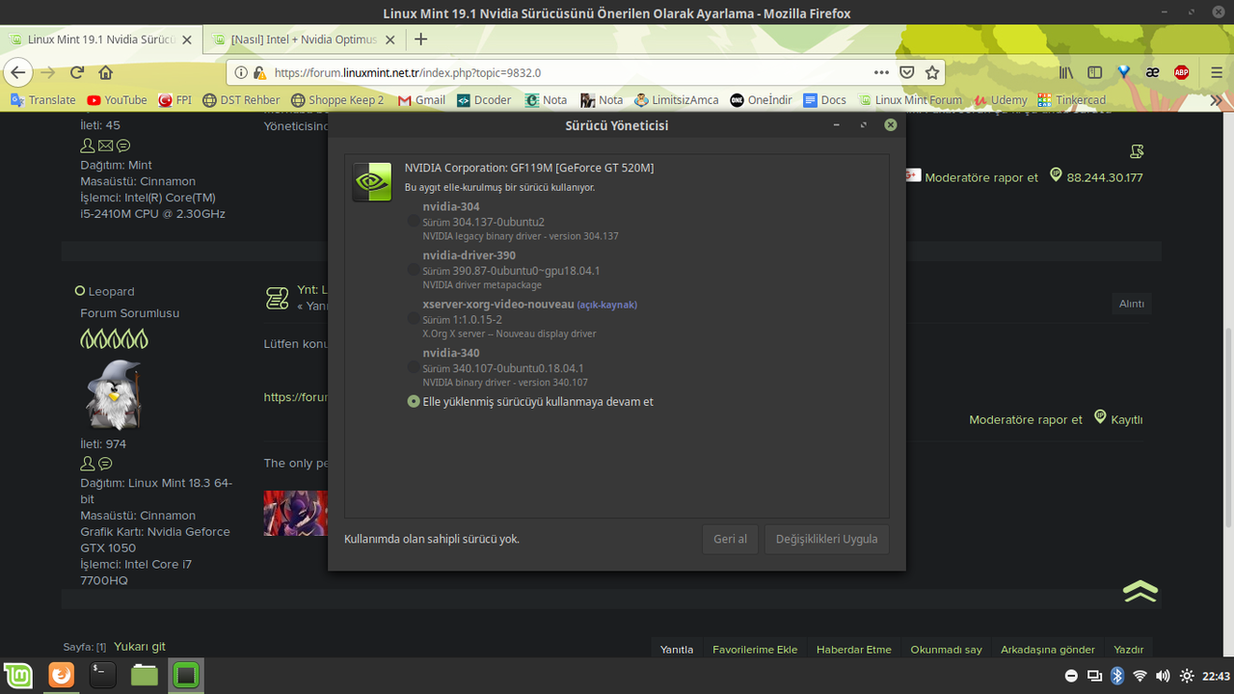
Task: Close the [Nasıl] Intel + Nvidia Optimus tab
Action: point(390,40)
